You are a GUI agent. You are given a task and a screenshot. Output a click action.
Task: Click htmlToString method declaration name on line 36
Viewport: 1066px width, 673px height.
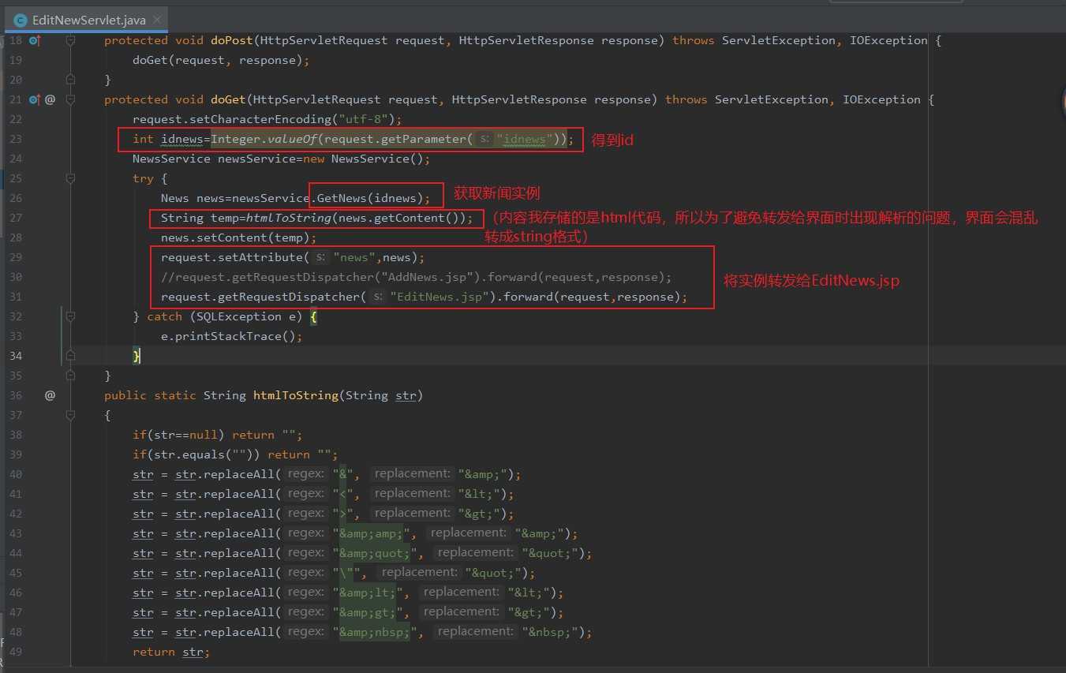[x=296, y=395]
